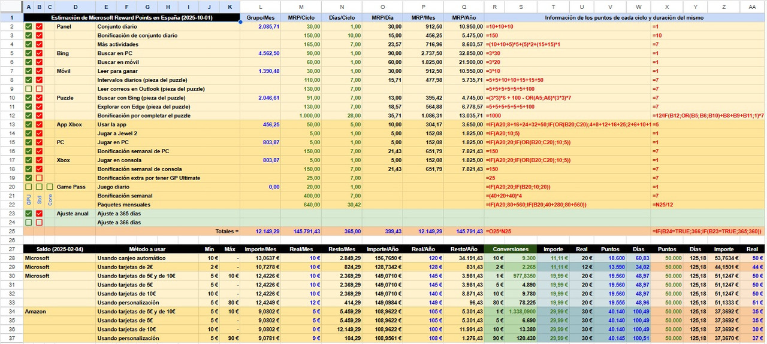The image size is (767, 344).
Task: Select cell with value '4.562,50'
Action: click(261, 54)
